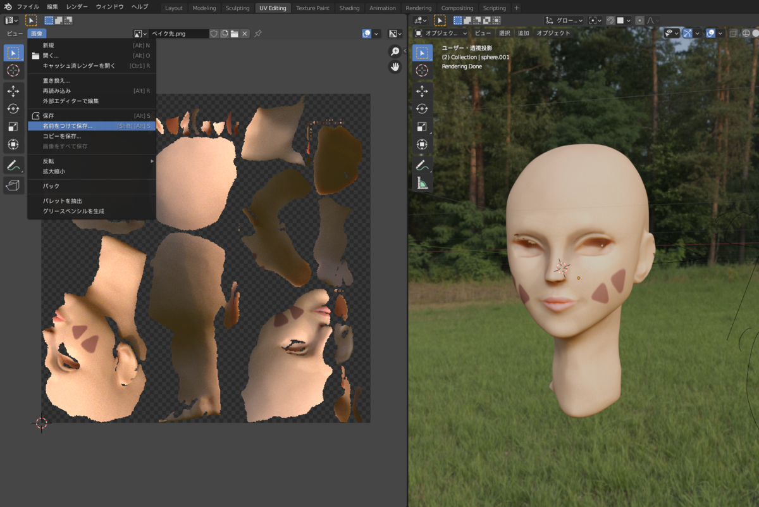Select the Annotate tool in image editor
The image size is (759, 507).
coord(13,165)
